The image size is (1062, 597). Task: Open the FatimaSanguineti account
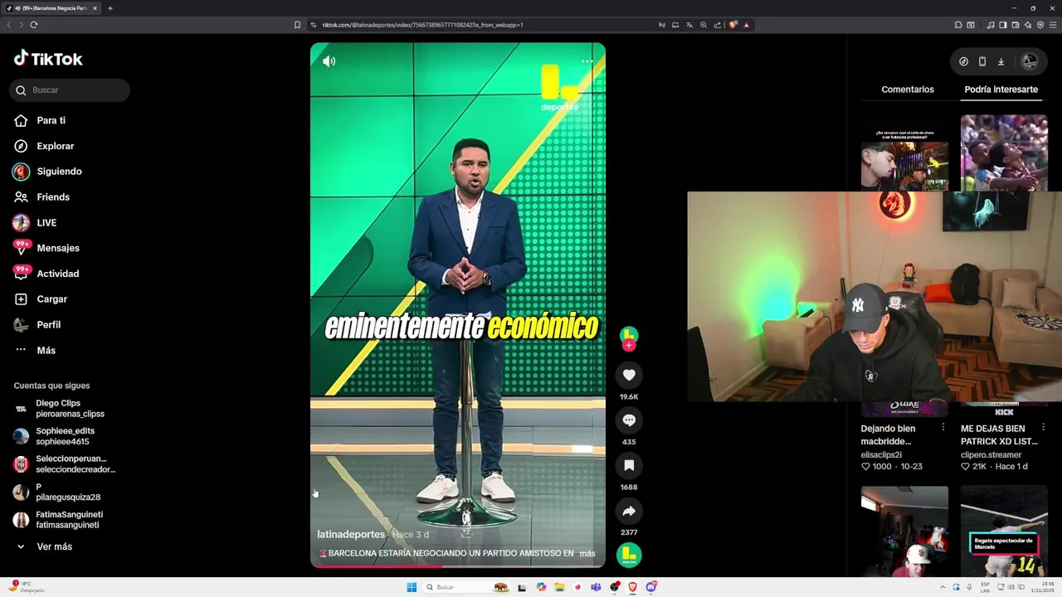58,520
